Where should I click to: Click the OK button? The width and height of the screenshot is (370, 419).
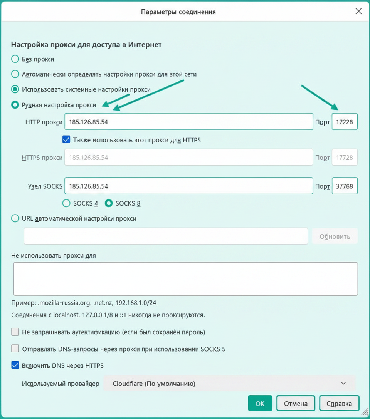click(x=260, y=403)
